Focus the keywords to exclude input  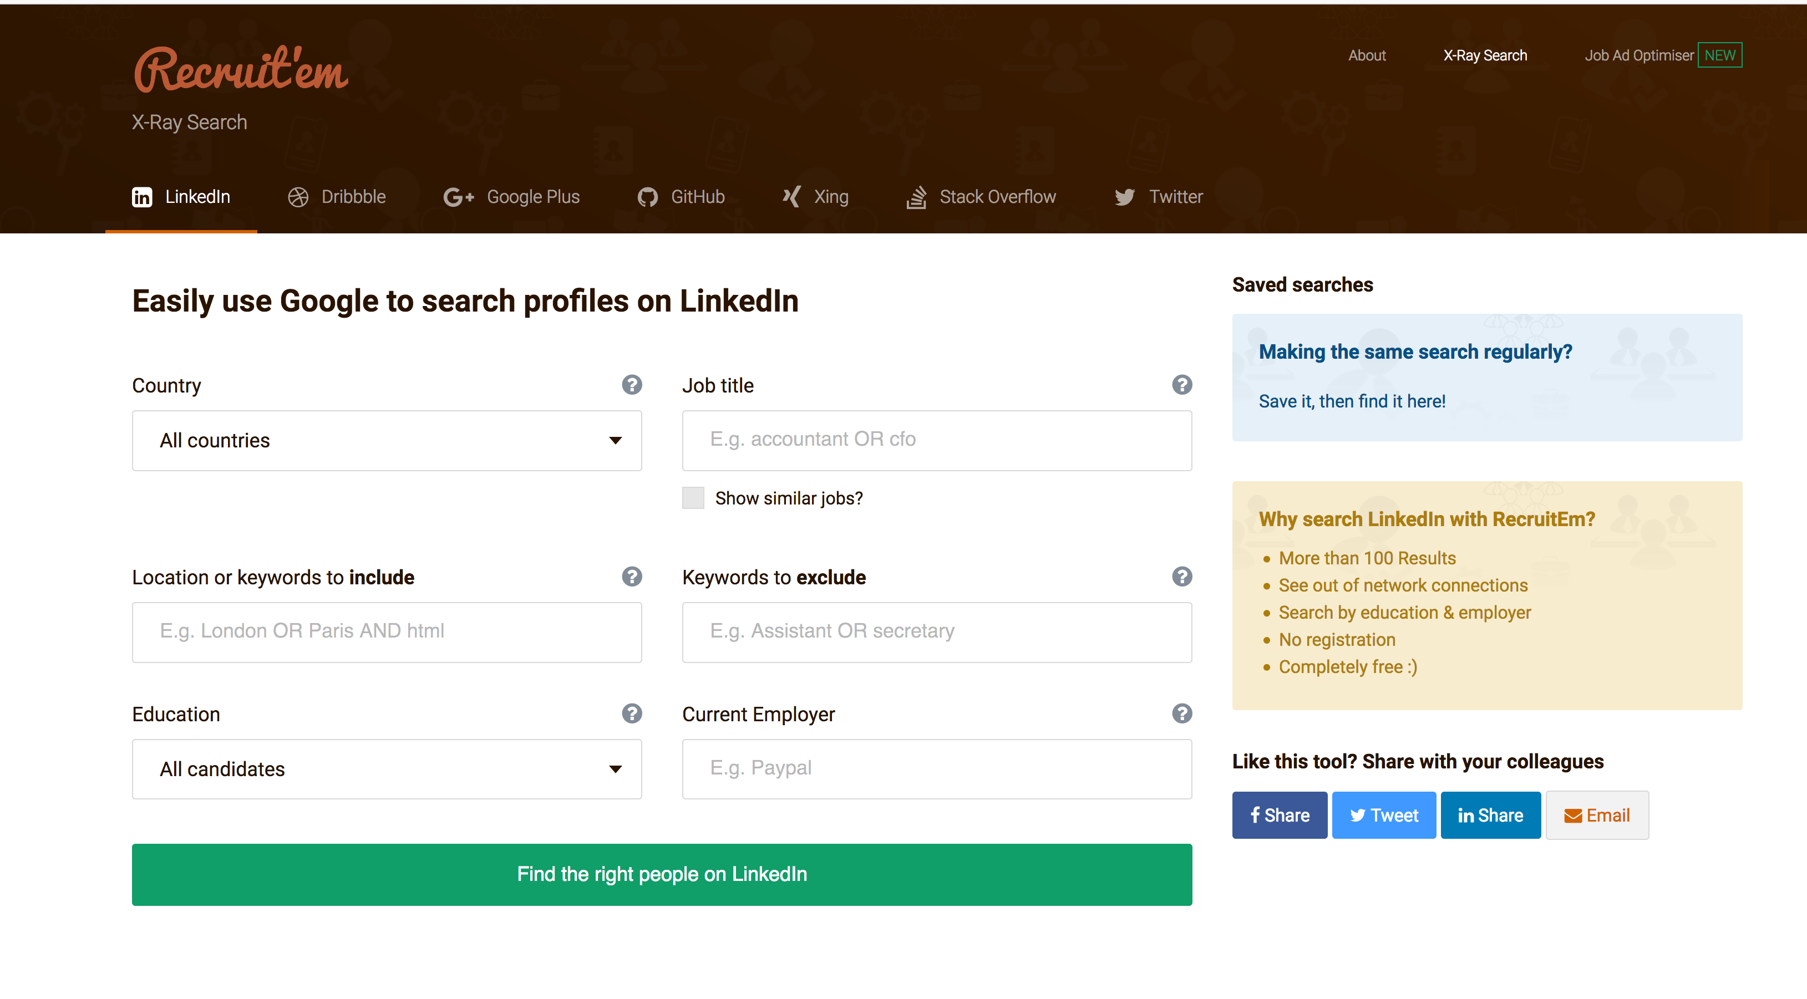click(x=936, y=631)
